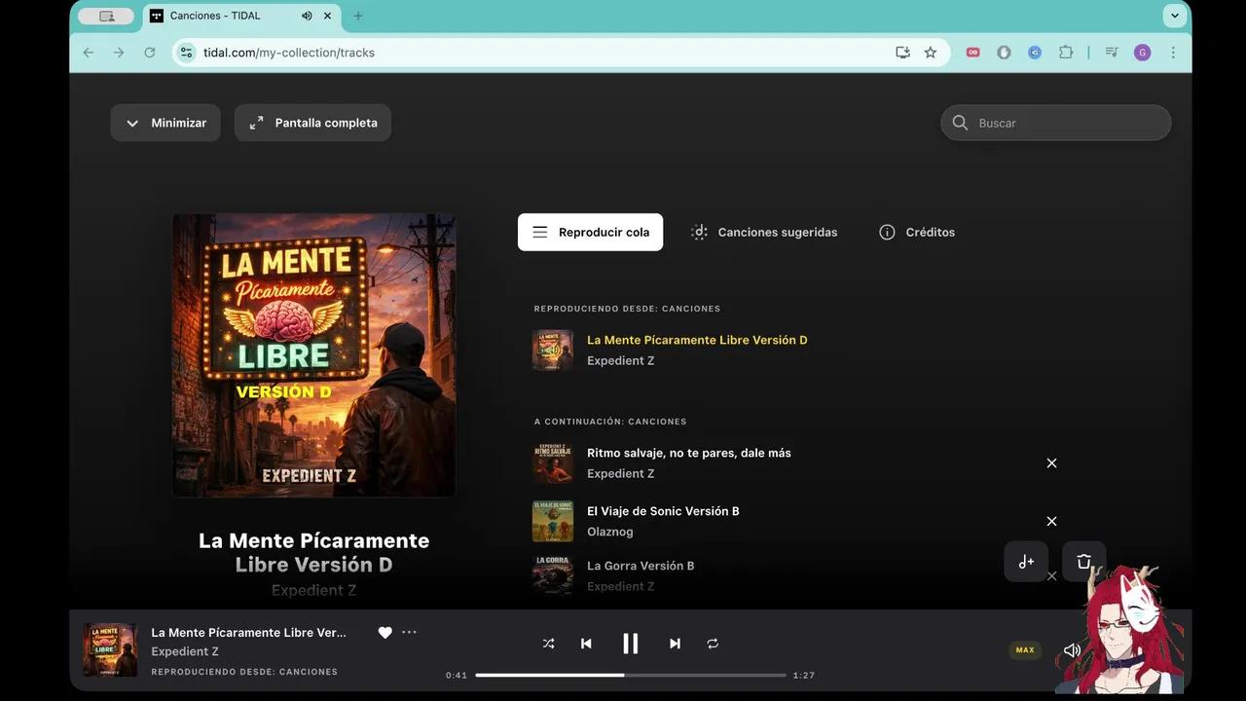The image size is (1246, 701).
Task: Open the Chrome three-dot menu
Action: coord(1173,53)
